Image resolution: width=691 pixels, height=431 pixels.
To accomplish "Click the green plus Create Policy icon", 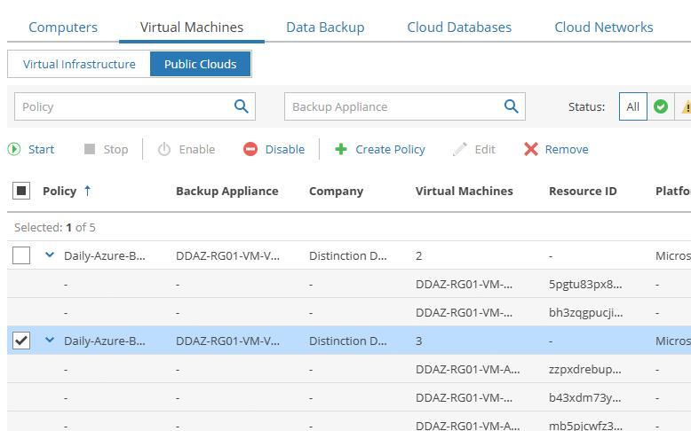I will coord(341,150).
